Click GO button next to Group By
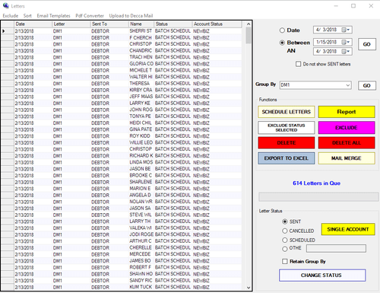 point(367,85)
